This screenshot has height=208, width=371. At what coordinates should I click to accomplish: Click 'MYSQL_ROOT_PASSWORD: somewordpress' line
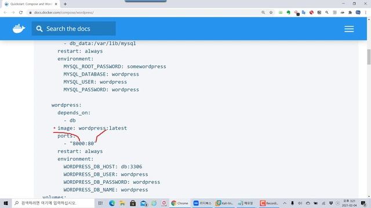115,66
